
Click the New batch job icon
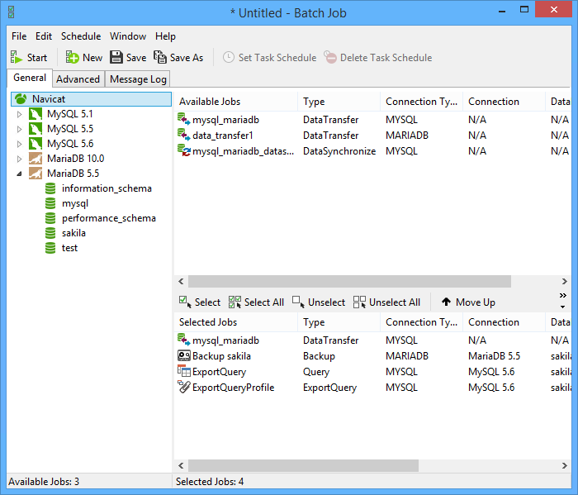tap(73, 57)
